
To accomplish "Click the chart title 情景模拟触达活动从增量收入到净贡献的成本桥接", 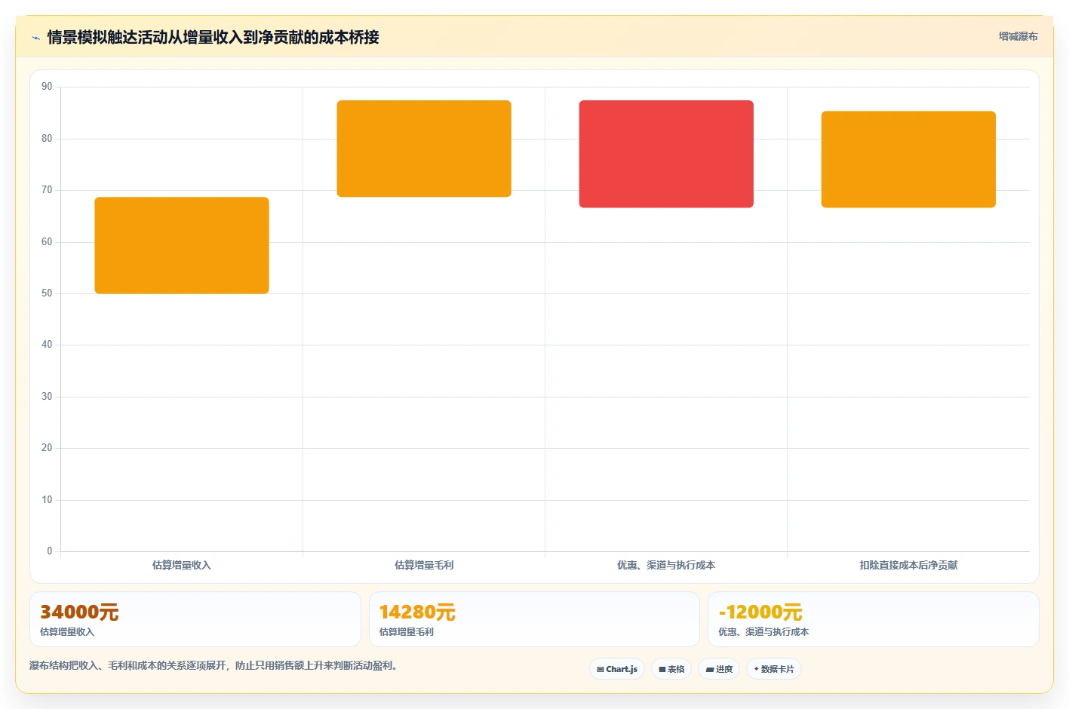I will (213, 37).
